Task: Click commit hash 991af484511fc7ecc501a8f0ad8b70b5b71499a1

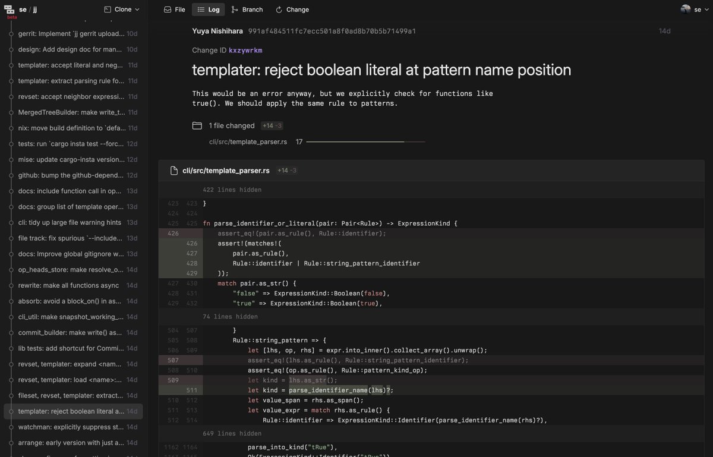Action: pos(332,31)
